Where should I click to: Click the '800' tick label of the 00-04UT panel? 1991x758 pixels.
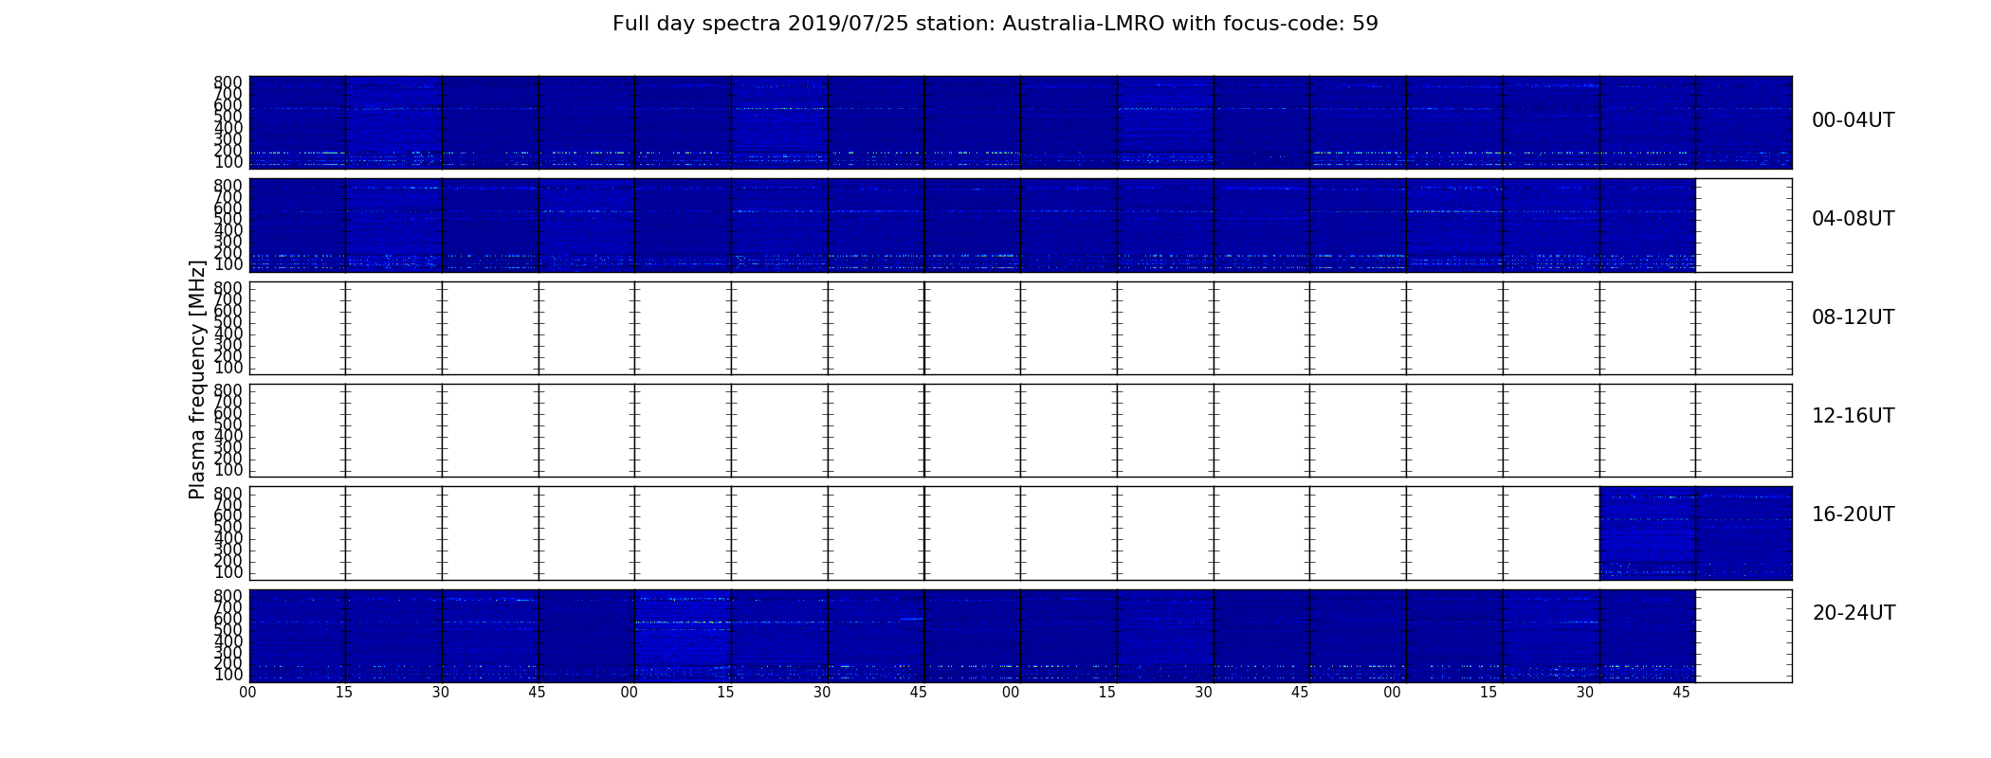coord(228,82)
